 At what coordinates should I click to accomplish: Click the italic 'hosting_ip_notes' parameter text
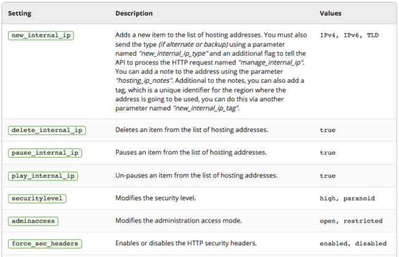point(144,81)
